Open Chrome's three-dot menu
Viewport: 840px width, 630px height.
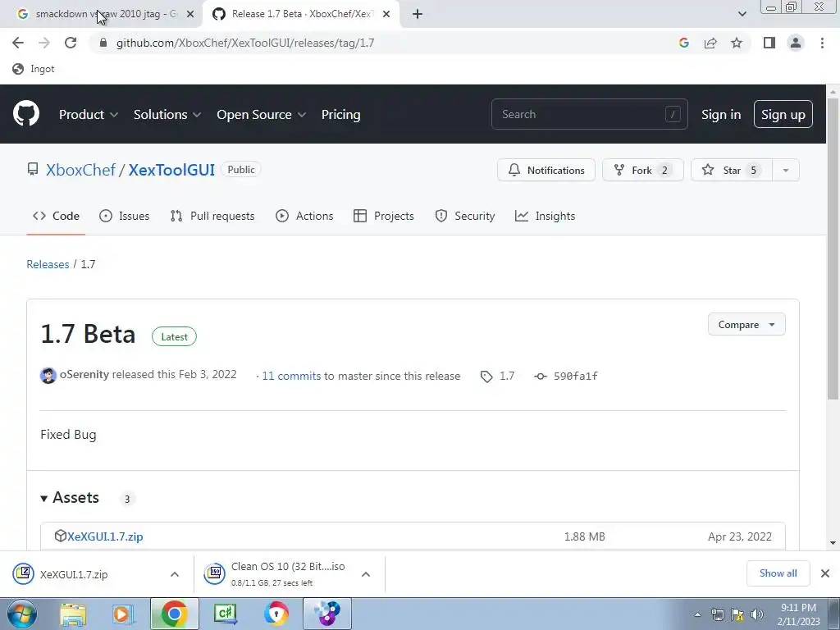822,43
